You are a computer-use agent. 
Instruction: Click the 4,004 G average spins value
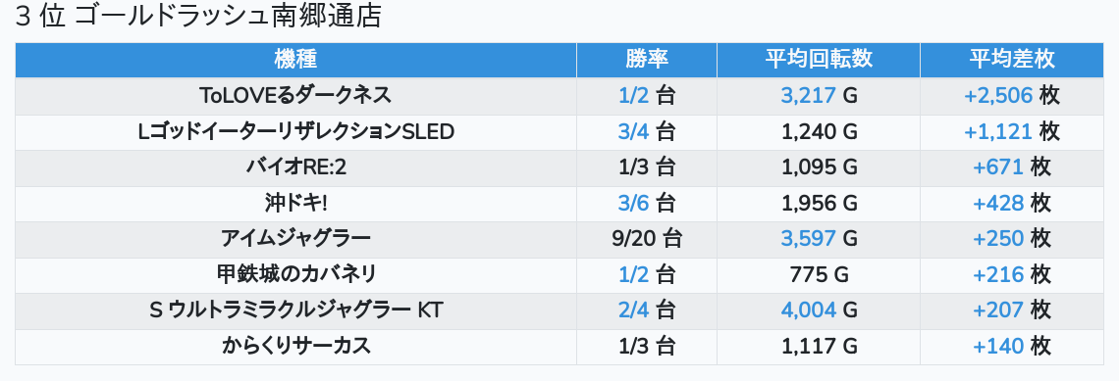[x=819, y=310]
